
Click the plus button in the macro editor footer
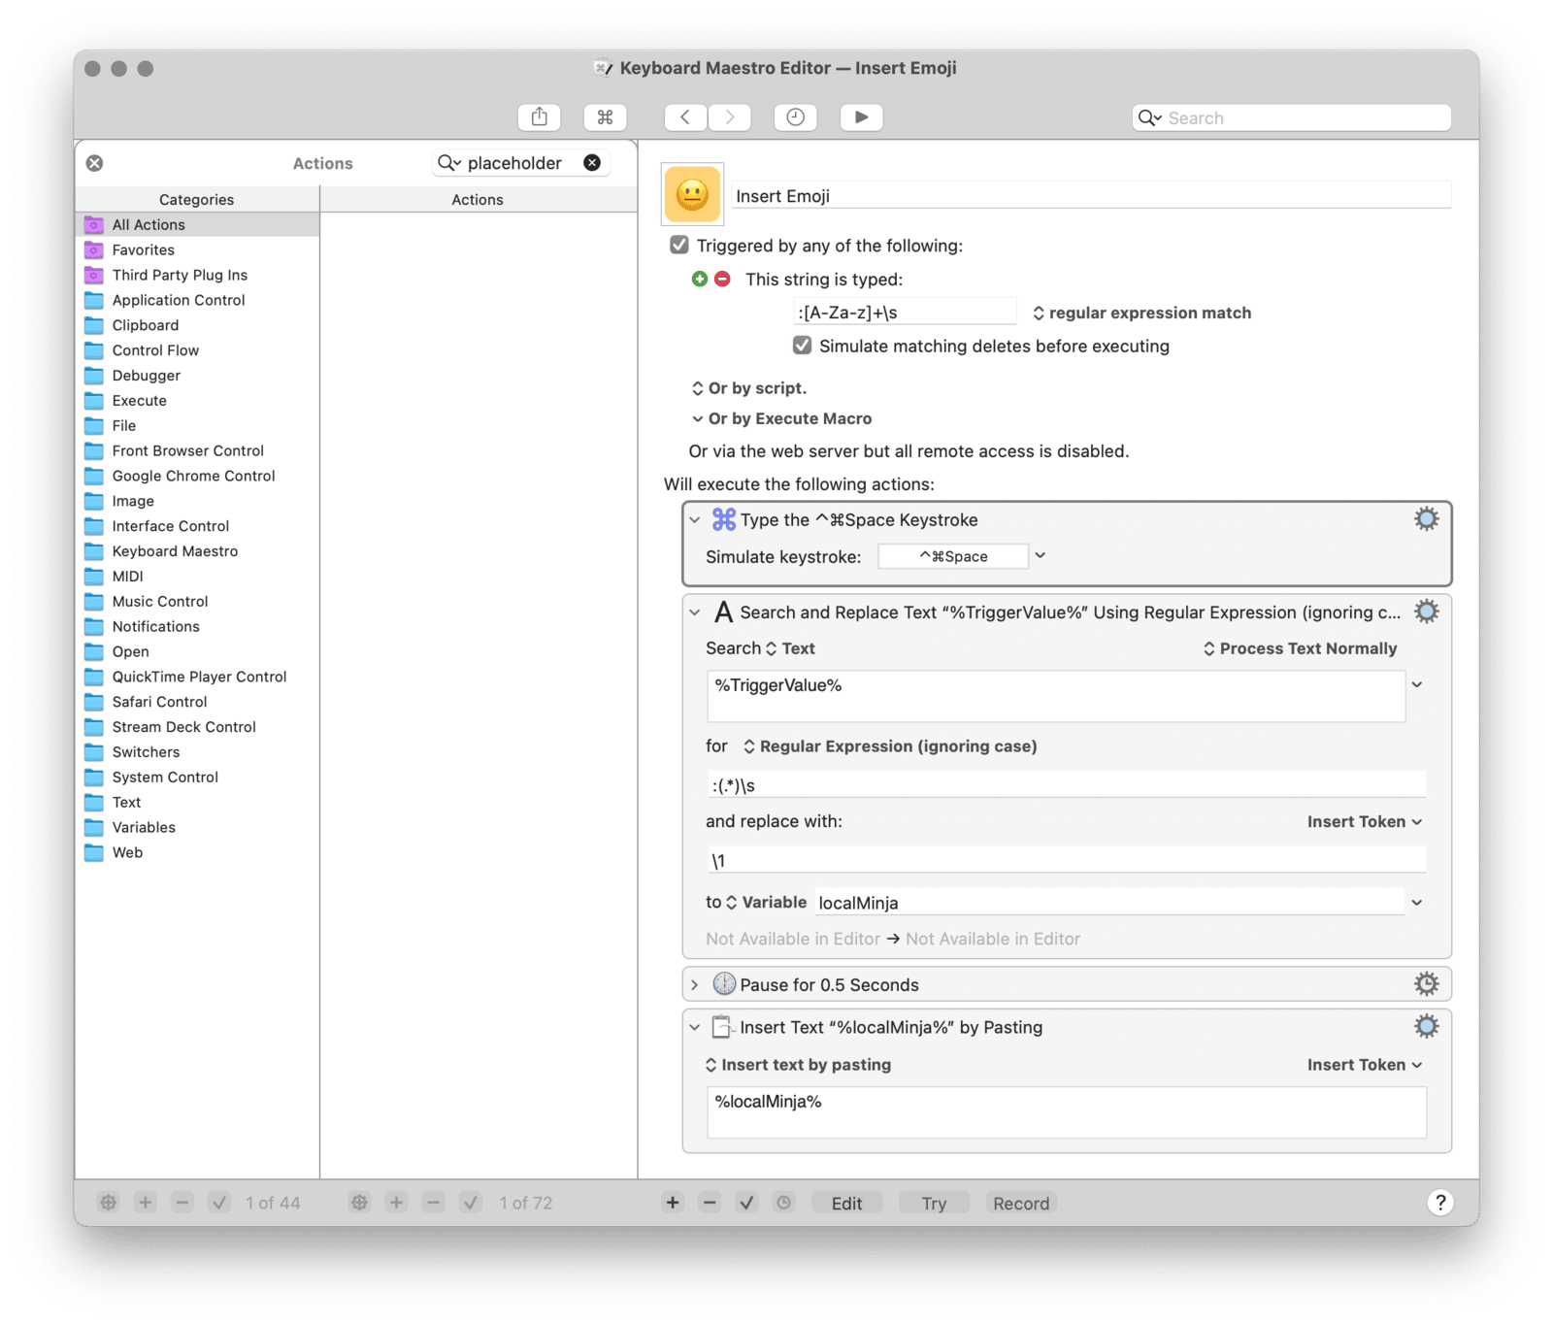coord(673,1203)
